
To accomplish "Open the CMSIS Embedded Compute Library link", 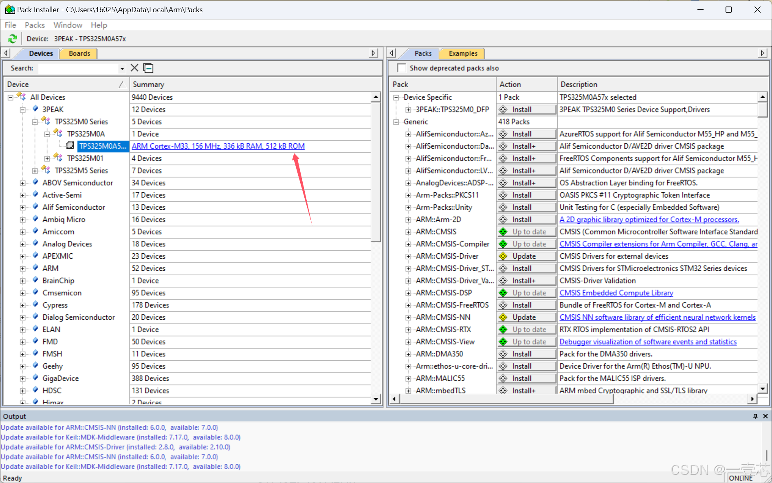I will 616,293.
